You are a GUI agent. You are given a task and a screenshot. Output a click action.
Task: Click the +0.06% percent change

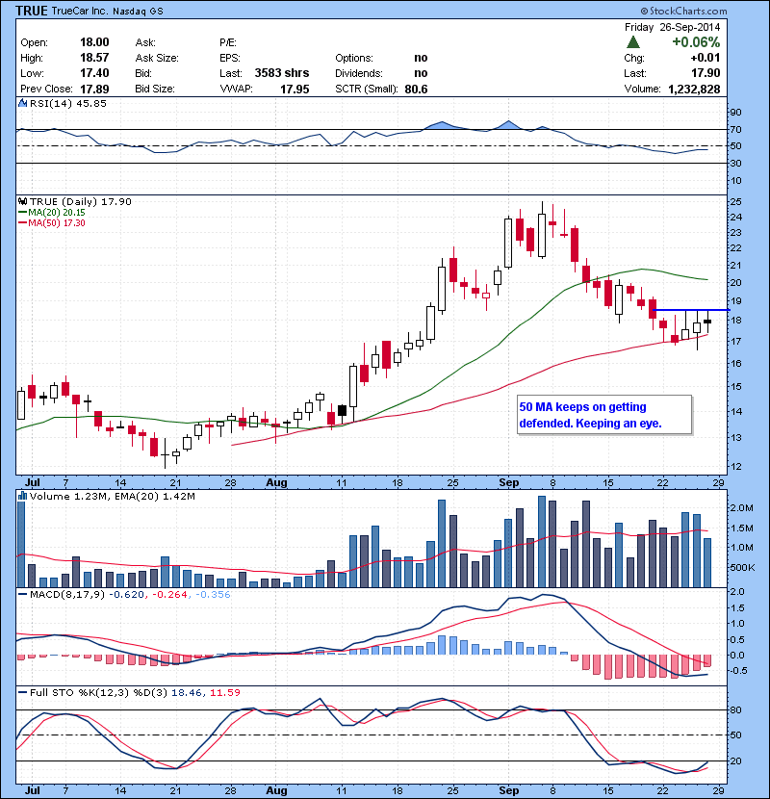(x=696, y=41)
